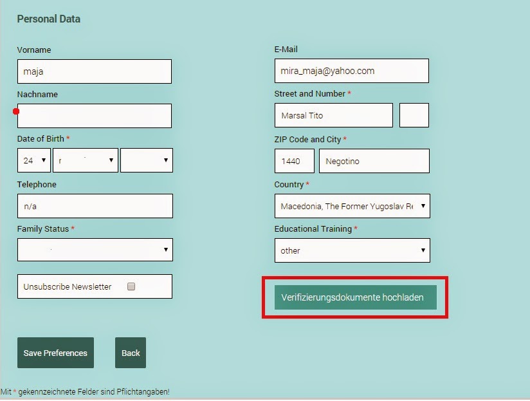Click the Telephone field showing n/a

(95, 206)
